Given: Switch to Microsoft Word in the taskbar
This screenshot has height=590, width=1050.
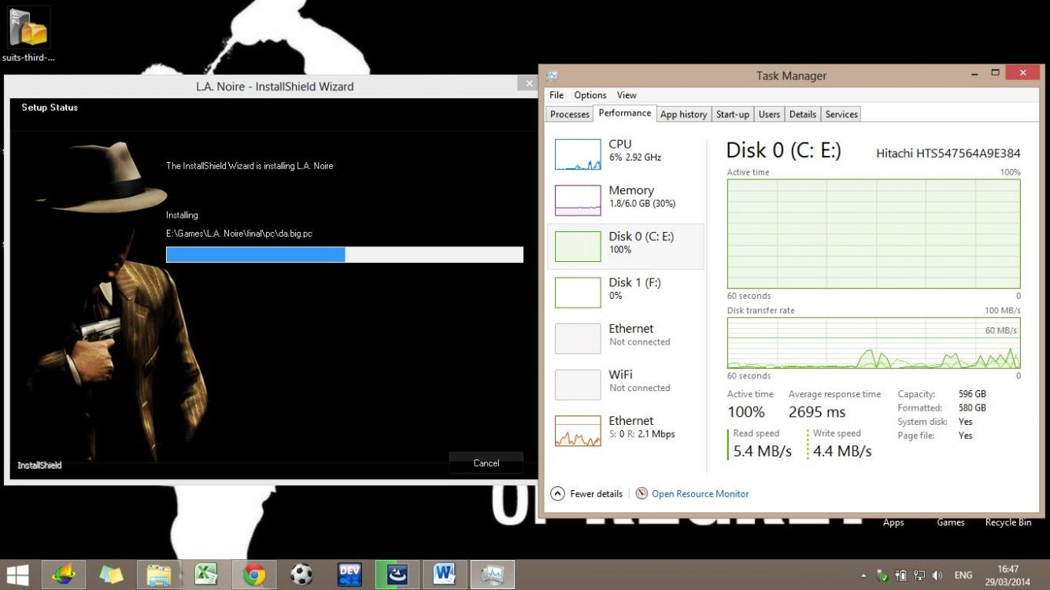Looking at the screenshot, I should (x=445, y=575).
